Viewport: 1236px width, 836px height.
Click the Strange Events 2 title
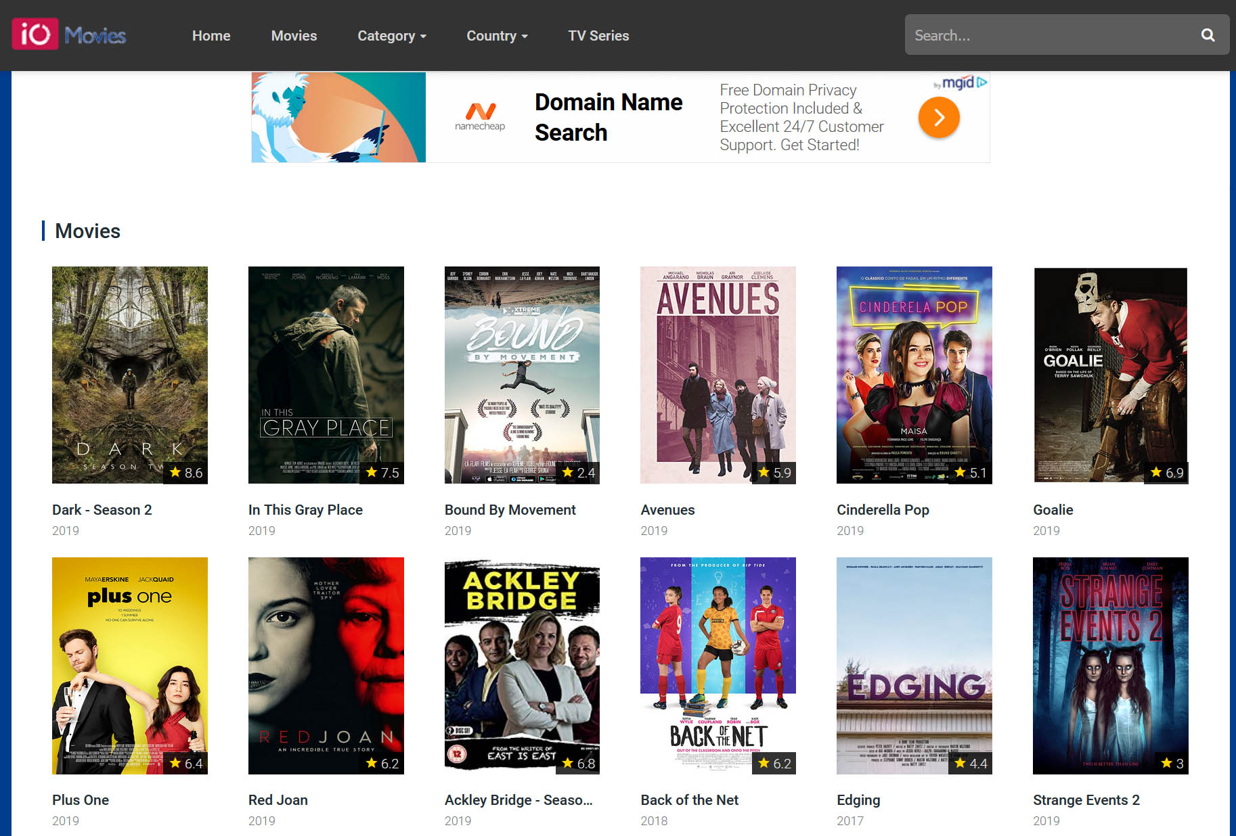tap(1086, 800)
